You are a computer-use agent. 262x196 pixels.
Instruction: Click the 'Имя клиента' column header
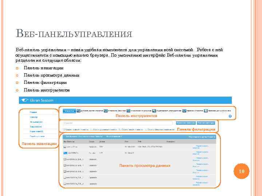click(x=69, y=142)
